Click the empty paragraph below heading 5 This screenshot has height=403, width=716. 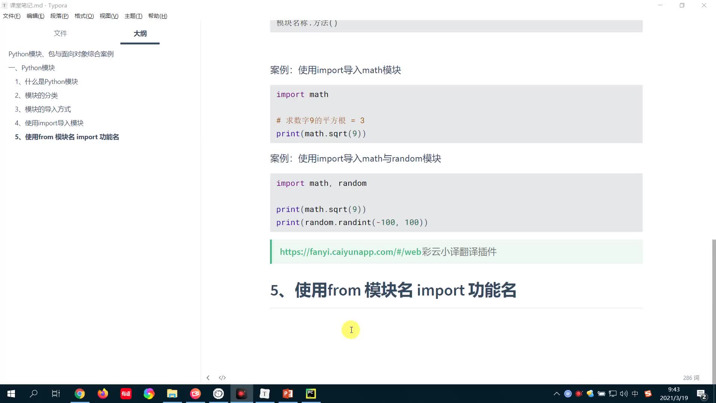pyautogui.click(x=456, y=330)
